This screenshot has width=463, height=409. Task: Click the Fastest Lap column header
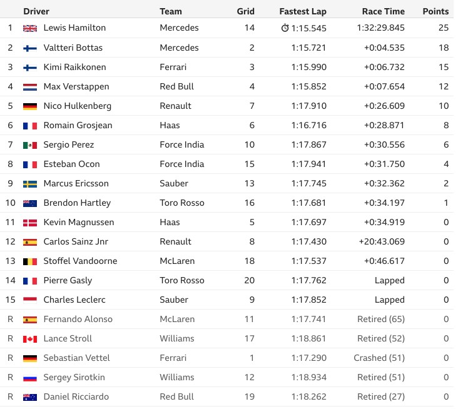tap(303, 11)
